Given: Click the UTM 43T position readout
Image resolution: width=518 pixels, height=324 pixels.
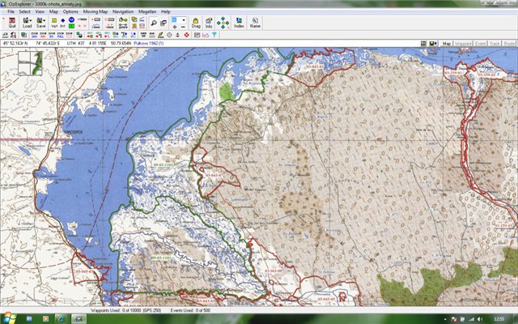Looking at the screenshot, I should click(99, 43).
